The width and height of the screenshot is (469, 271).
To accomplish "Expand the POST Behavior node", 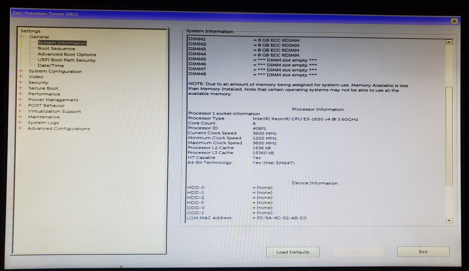I will pyautogui.click(x=21, y=105).
